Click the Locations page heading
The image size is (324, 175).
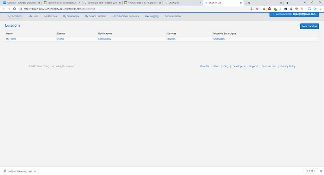tap(13, 25)
